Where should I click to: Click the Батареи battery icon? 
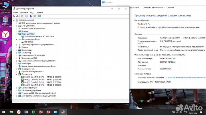[19, 31]
